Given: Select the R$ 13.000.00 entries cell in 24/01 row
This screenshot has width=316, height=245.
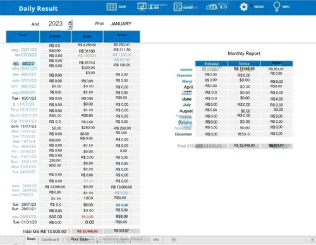Looking at the screenshot, I should [x=55, y=187].
